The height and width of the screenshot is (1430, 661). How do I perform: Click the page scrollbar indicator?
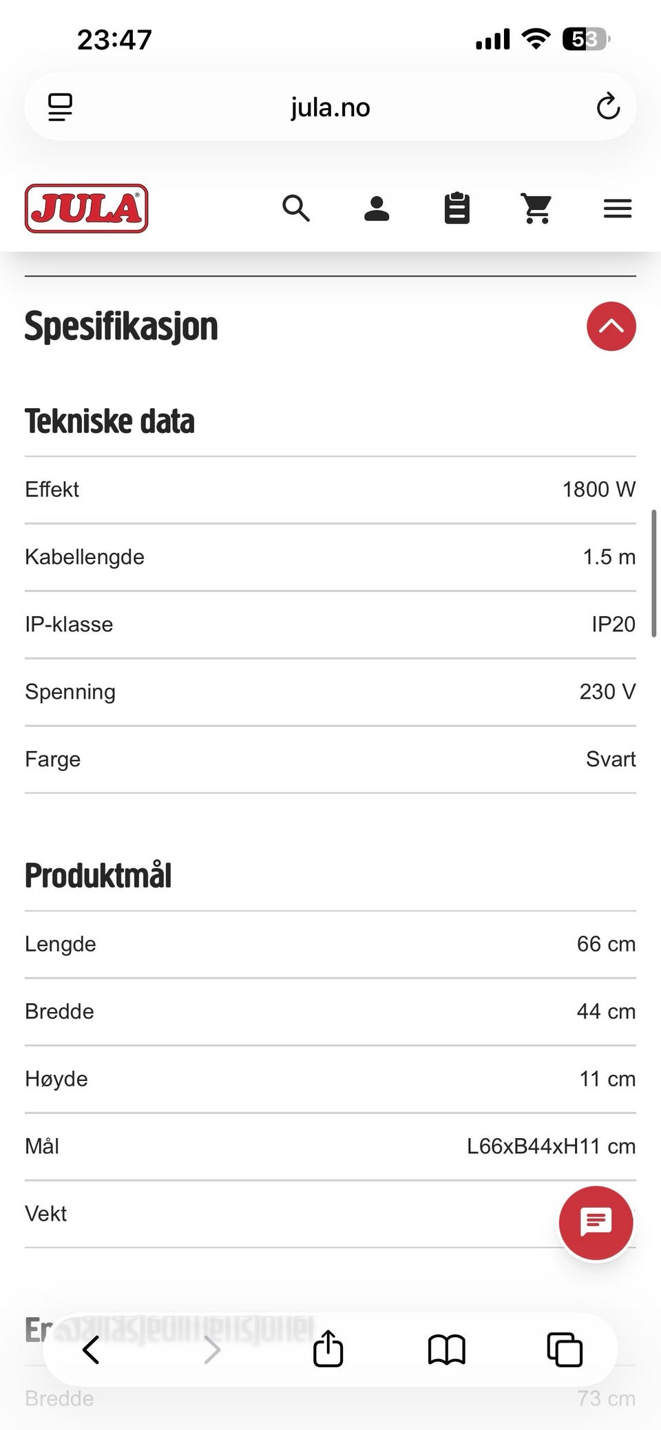pos(653,574)
